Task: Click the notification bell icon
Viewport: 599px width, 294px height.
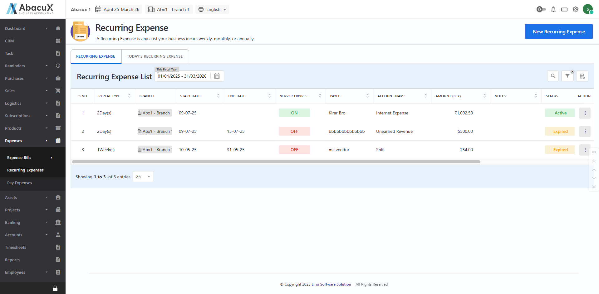Action: pos(553,9)
